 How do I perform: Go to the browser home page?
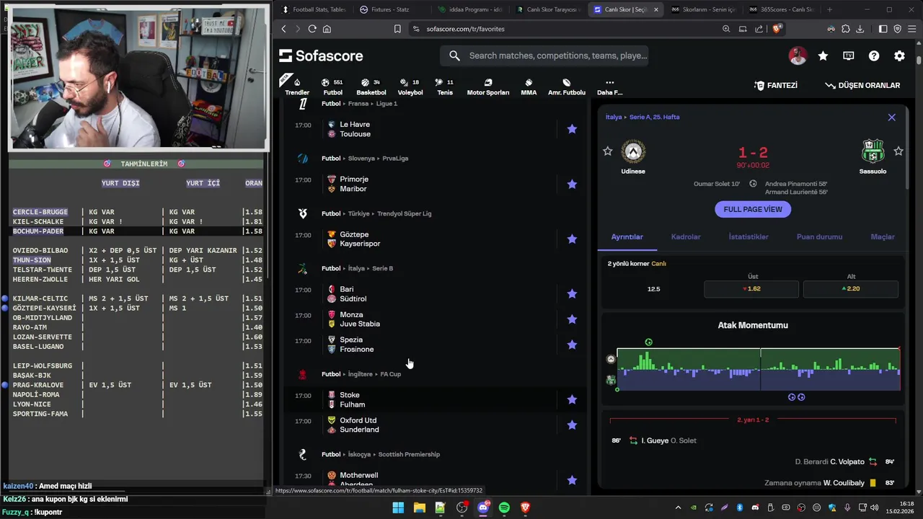coord(327,29)
